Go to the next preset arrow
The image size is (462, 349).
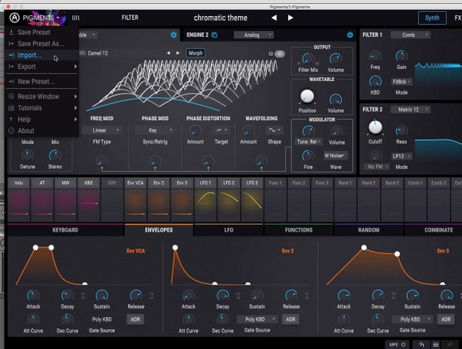click(290, 17)
